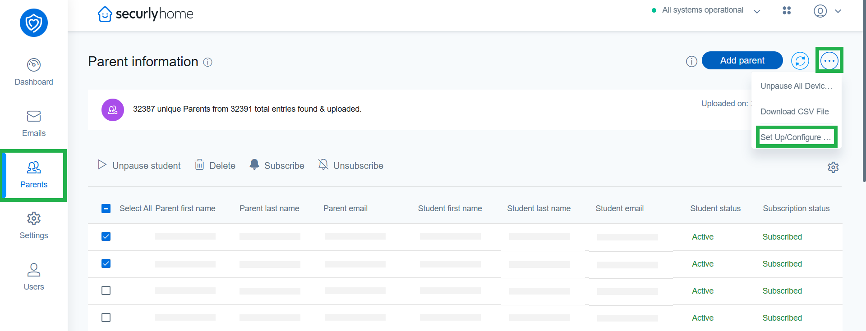Select Download CSV File menu option
866x331 pixels.
tap(794, 112)
